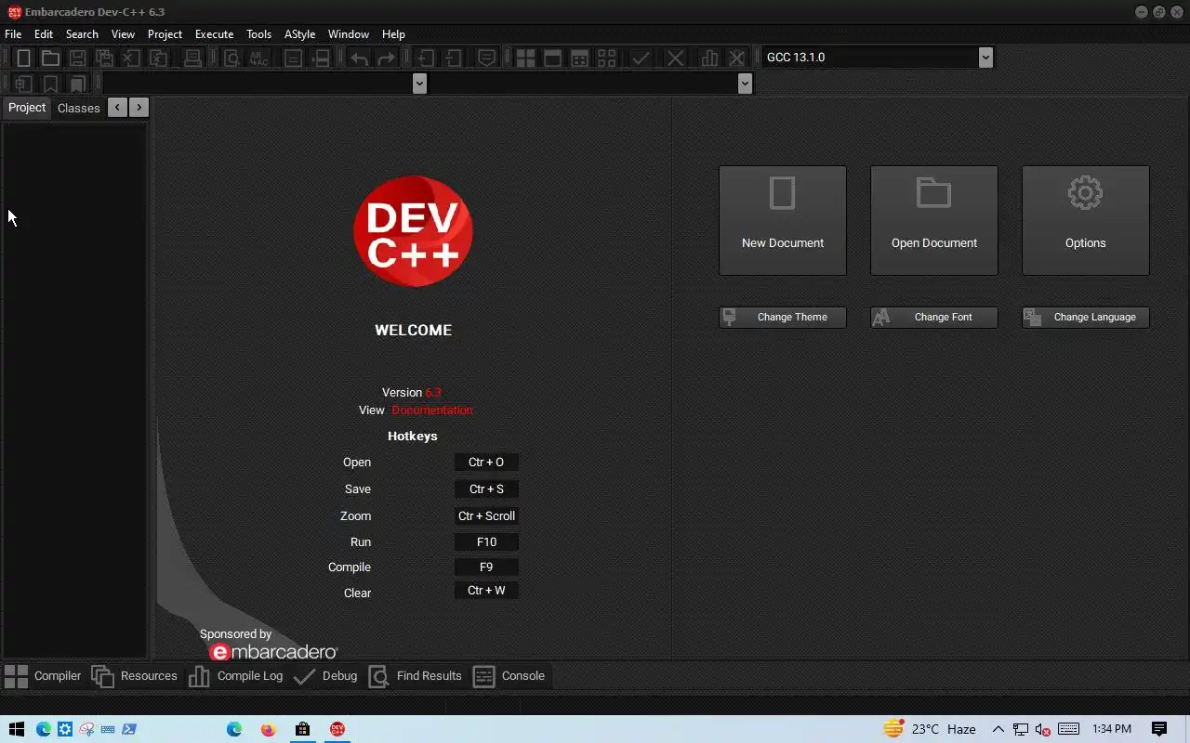1190x743 pixels.
Task: Click the Compile and Run toolbar icon
Action: (579, 58)
